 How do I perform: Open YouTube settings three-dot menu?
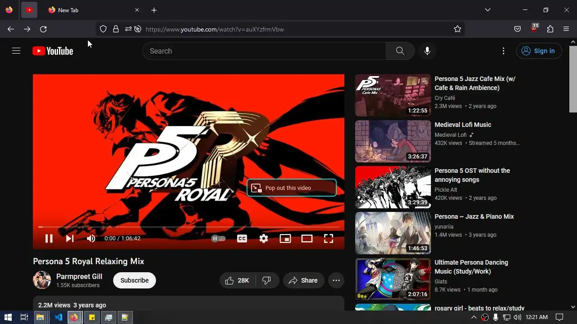point(504,51)
